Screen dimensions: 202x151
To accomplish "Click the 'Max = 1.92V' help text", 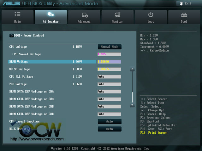I will [149, 39].
